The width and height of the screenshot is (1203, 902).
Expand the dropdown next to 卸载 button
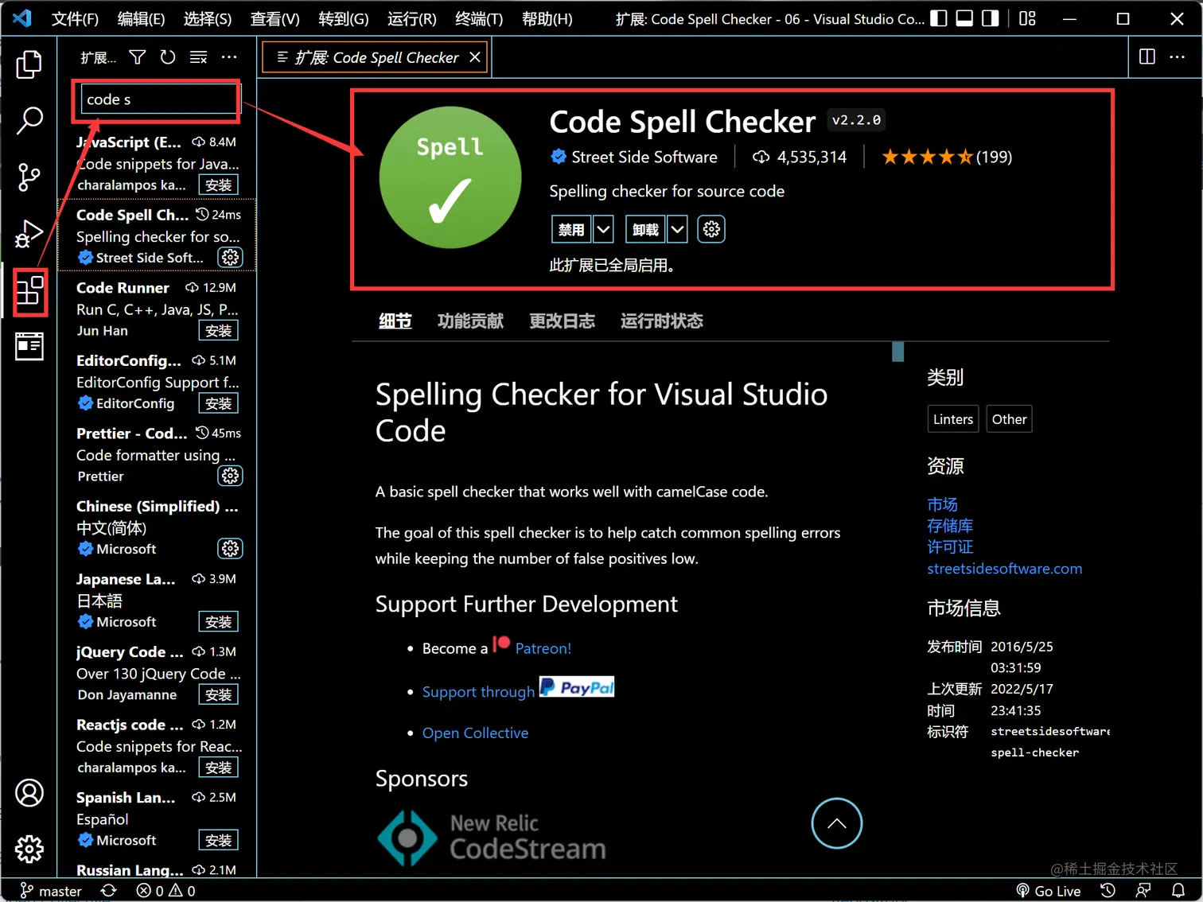click(x=677, y=229)
